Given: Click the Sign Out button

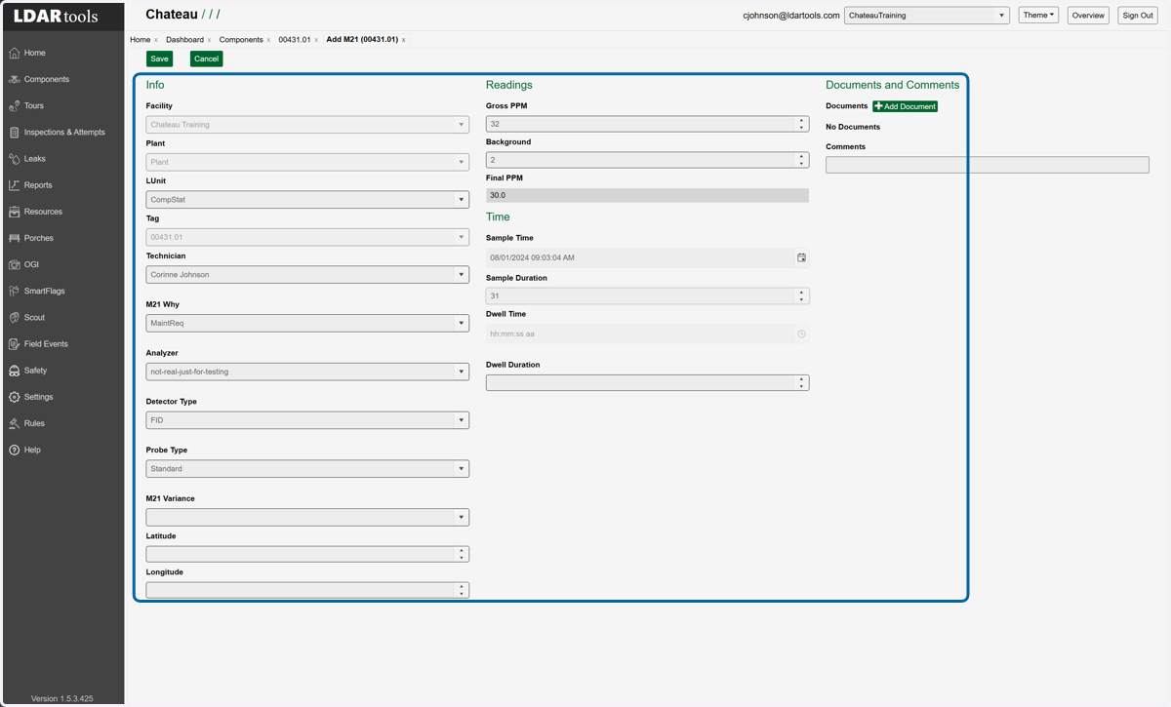Looking at the screenshot, I should (x=1138, y=16).
